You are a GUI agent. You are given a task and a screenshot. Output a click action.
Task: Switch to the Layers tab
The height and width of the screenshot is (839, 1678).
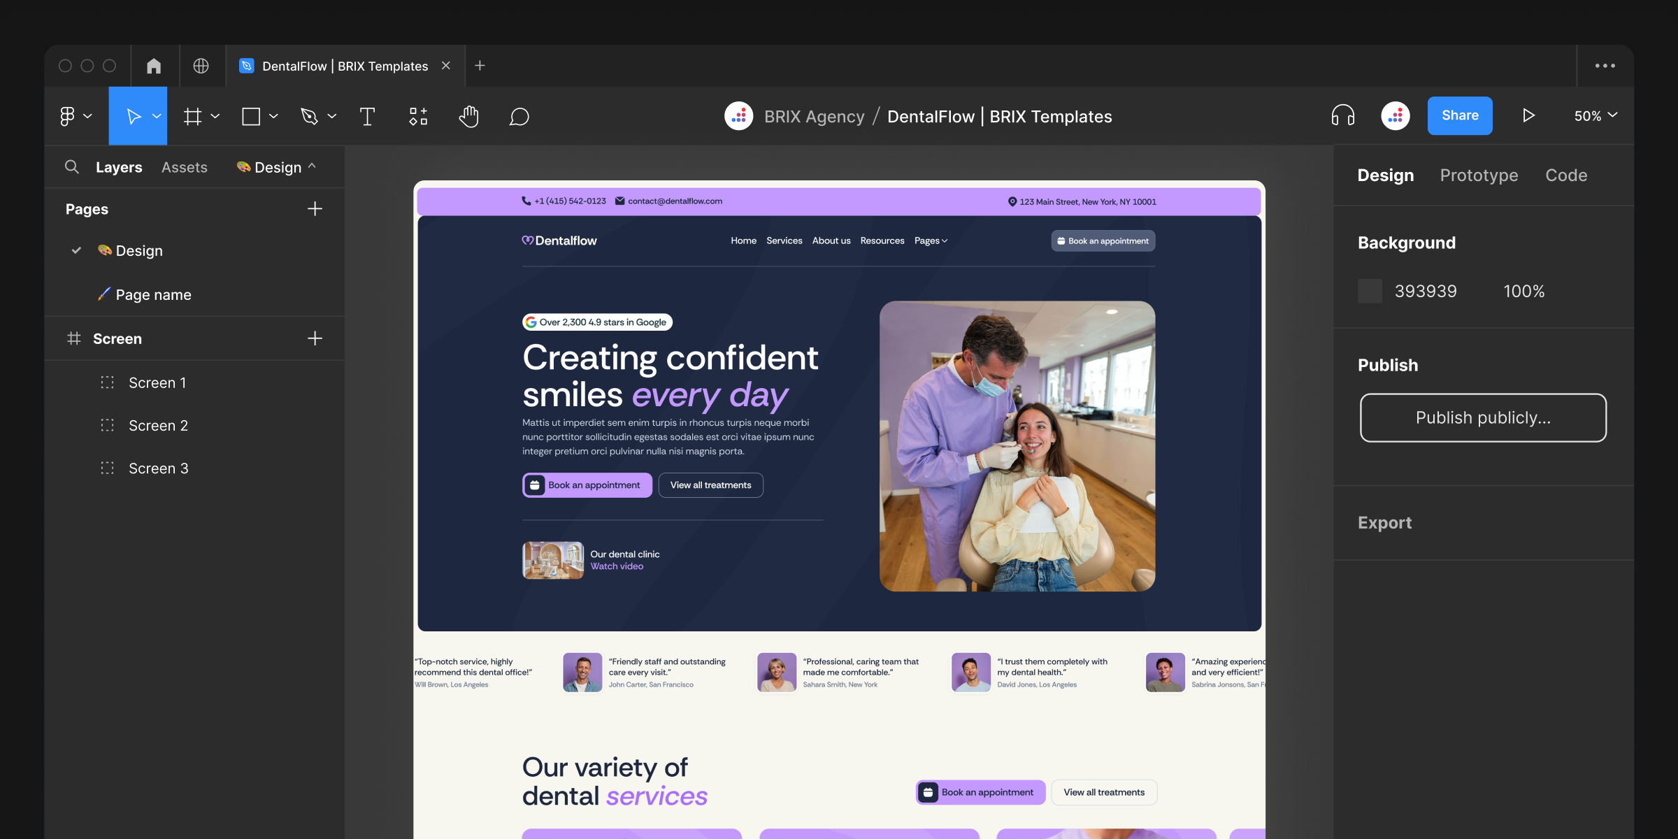[x=119, y=167]
